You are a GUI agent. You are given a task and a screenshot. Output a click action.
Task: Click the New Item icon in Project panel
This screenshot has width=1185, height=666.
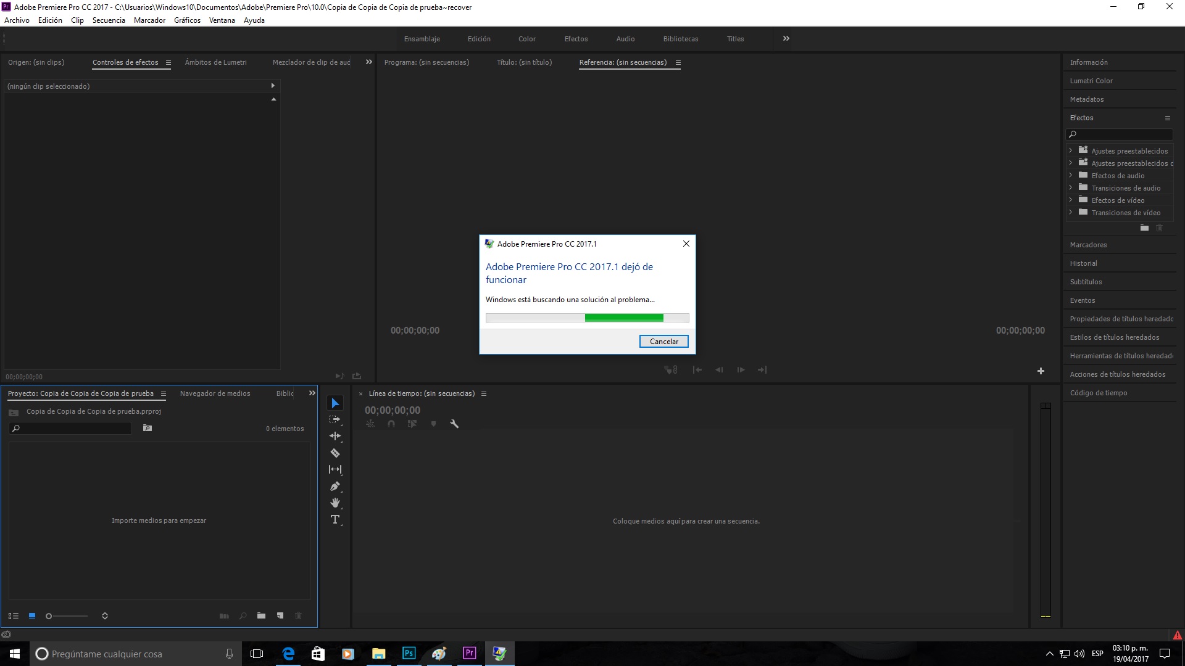point(280,616)
